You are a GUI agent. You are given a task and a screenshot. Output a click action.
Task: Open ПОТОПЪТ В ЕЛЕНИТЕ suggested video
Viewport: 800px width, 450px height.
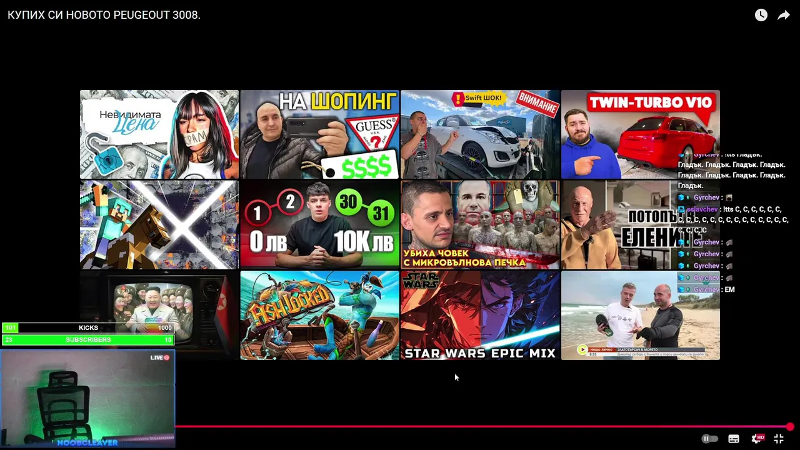tap(641, 225)
